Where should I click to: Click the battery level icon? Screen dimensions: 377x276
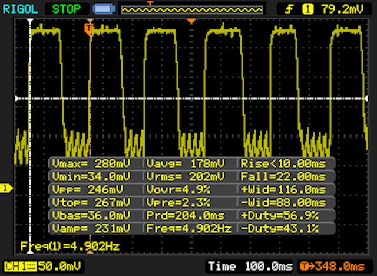(104, 9)
